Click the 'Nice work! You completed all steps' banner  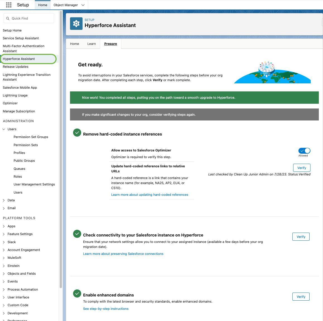pos(194,98)
